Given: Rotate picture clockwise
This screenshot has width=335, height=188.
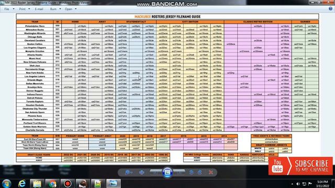Looking at the screenshot, I should (x=200, y=172).
